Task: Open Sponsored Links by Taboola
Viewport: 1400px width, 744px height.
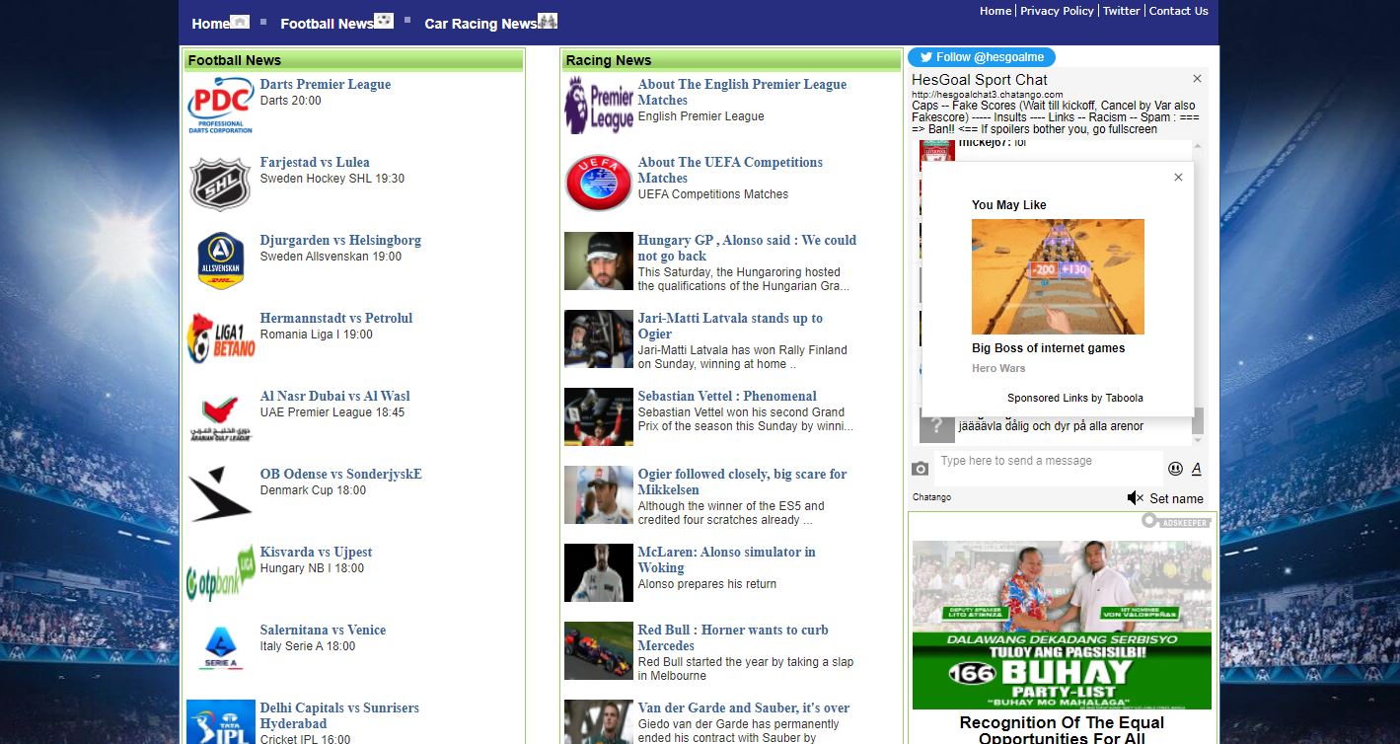Action: click(x=1075, y=399)
